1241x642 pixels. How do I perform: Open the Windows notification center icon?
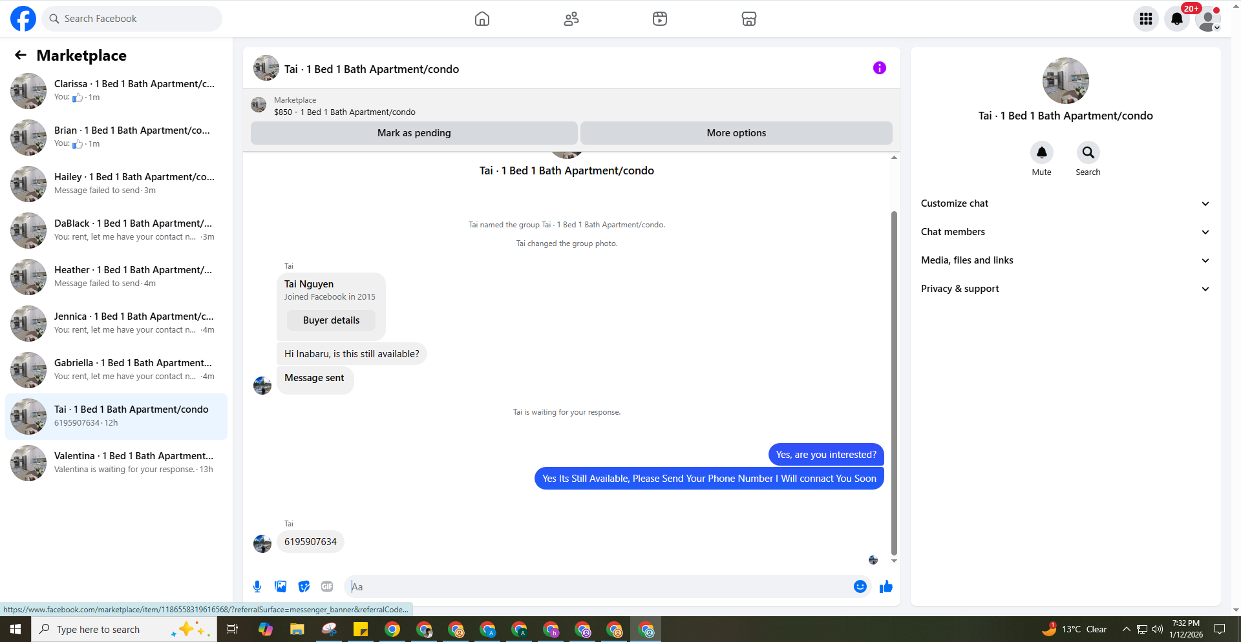tap(1220, 629)
